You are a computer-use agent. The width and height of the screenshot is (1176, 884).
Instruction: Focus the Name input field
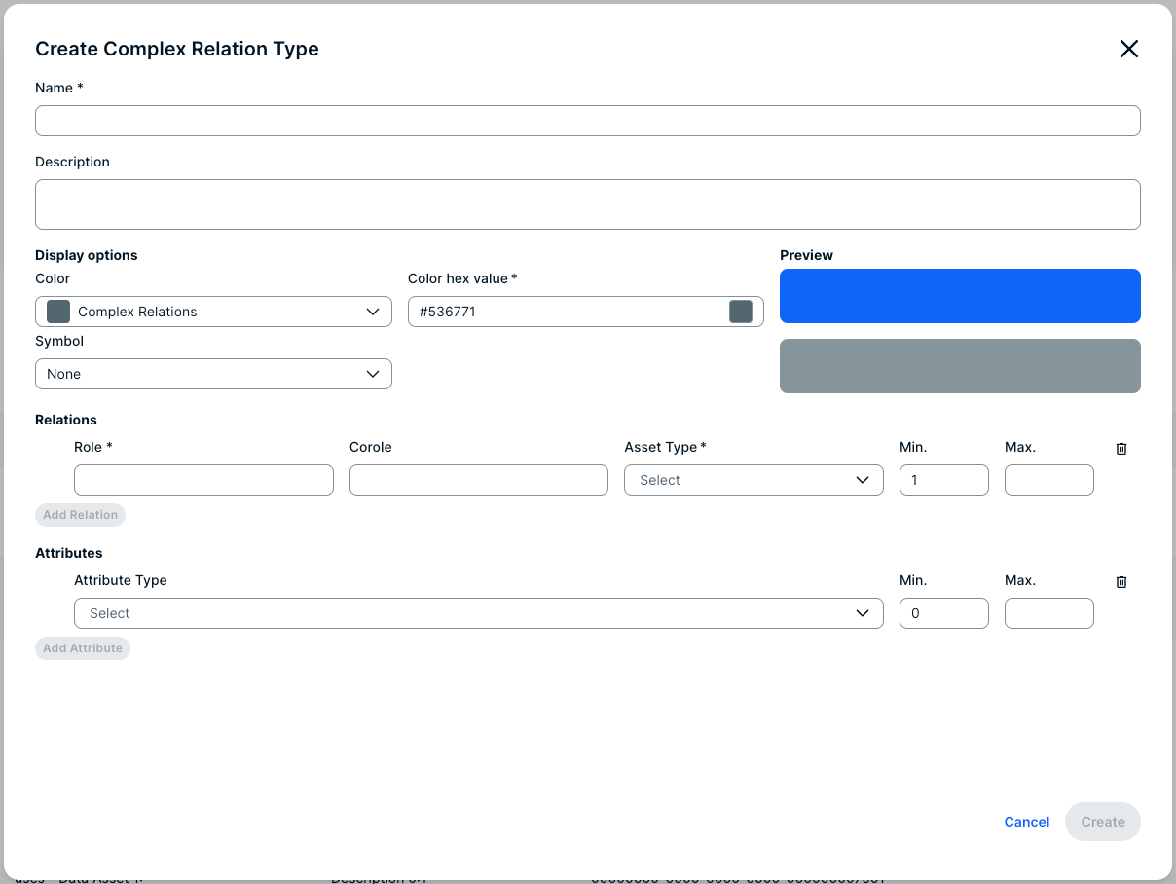click(588, 121)
